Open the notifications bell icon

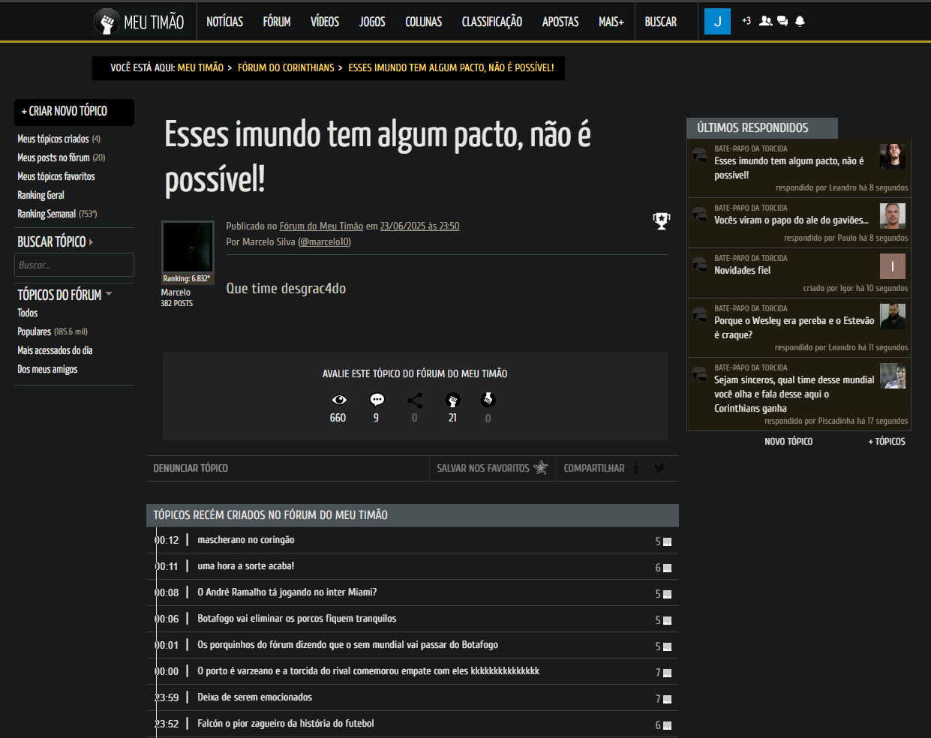pos(800,21)
